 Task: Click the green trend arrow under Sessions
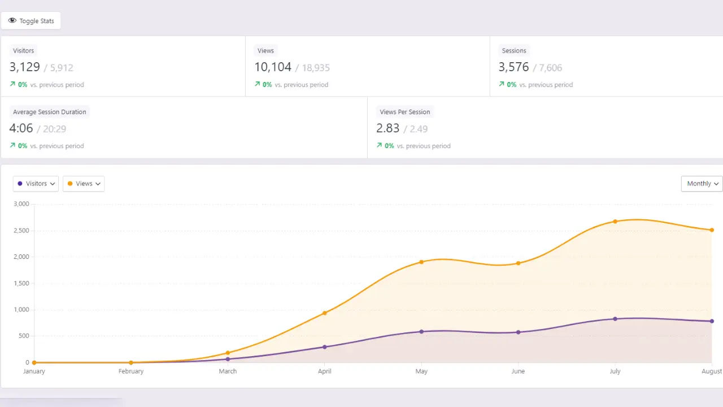click(500, 84)
